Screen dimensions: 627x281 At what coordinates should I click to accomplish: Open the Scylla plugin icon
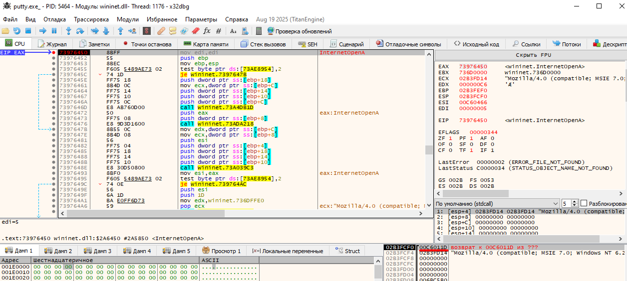tap(147, 31)
